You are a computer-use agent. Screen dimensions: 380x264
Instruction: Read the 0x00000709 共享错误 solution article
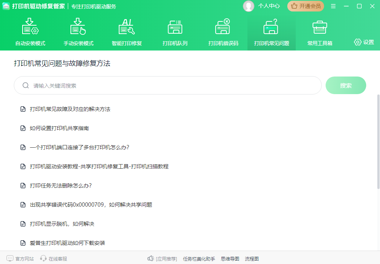[x=89, y=204]
